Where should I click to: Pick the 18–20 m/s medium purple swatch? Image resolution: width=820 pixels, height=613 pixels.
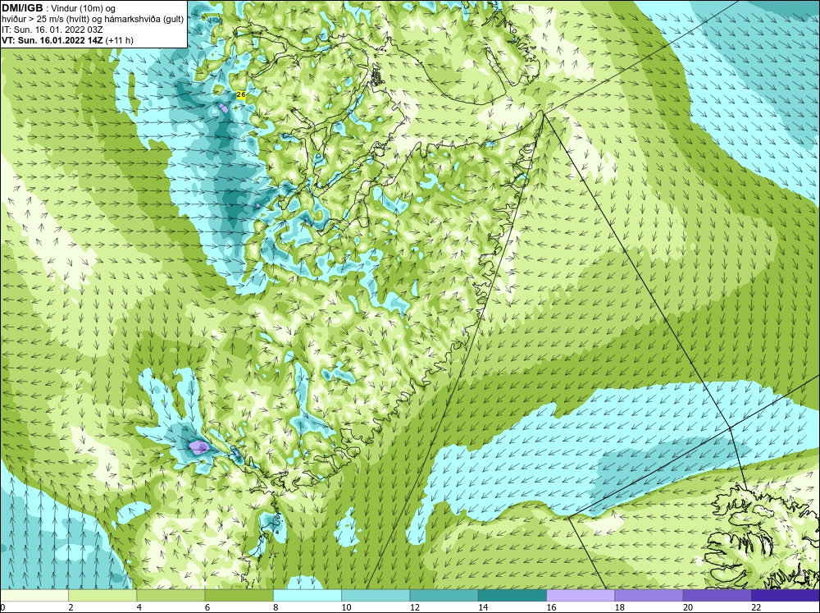pyautogui.click(x=649, y=595)
